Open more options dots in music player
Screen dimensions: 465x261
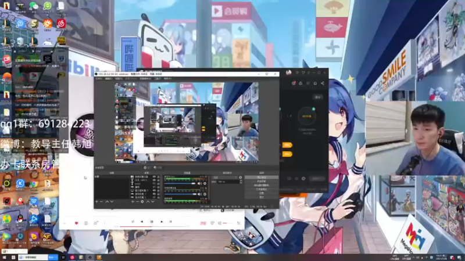(x=105, y=223)
